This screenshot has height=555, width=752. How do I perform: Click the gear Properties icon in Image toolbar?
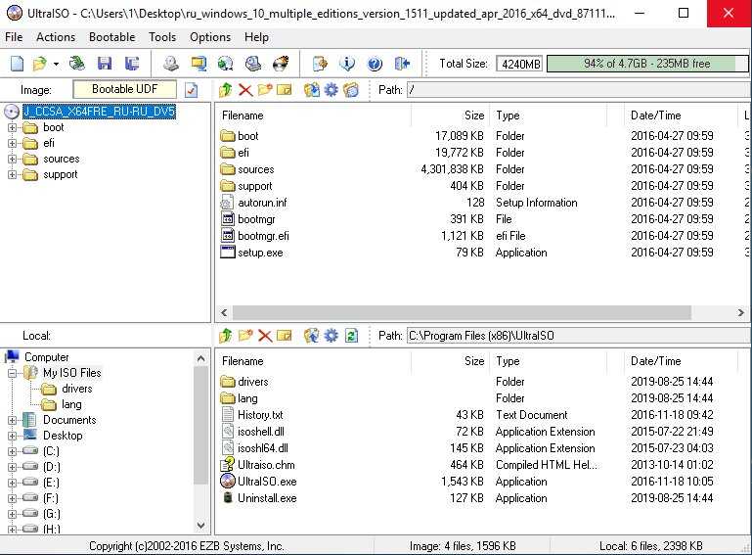[332, 90]
